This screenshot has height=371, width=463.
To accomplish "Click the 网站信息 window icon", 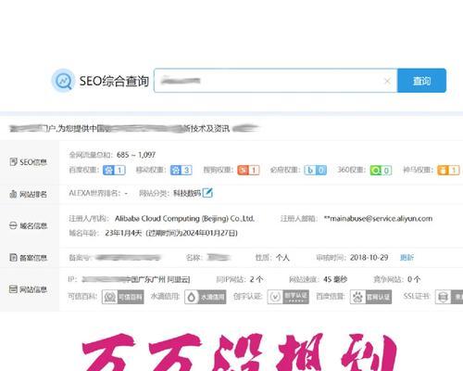I will point(13,289).
